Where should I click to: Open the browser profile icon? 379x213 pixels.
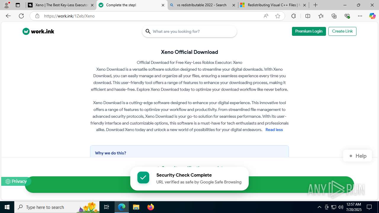click(7, 5)
